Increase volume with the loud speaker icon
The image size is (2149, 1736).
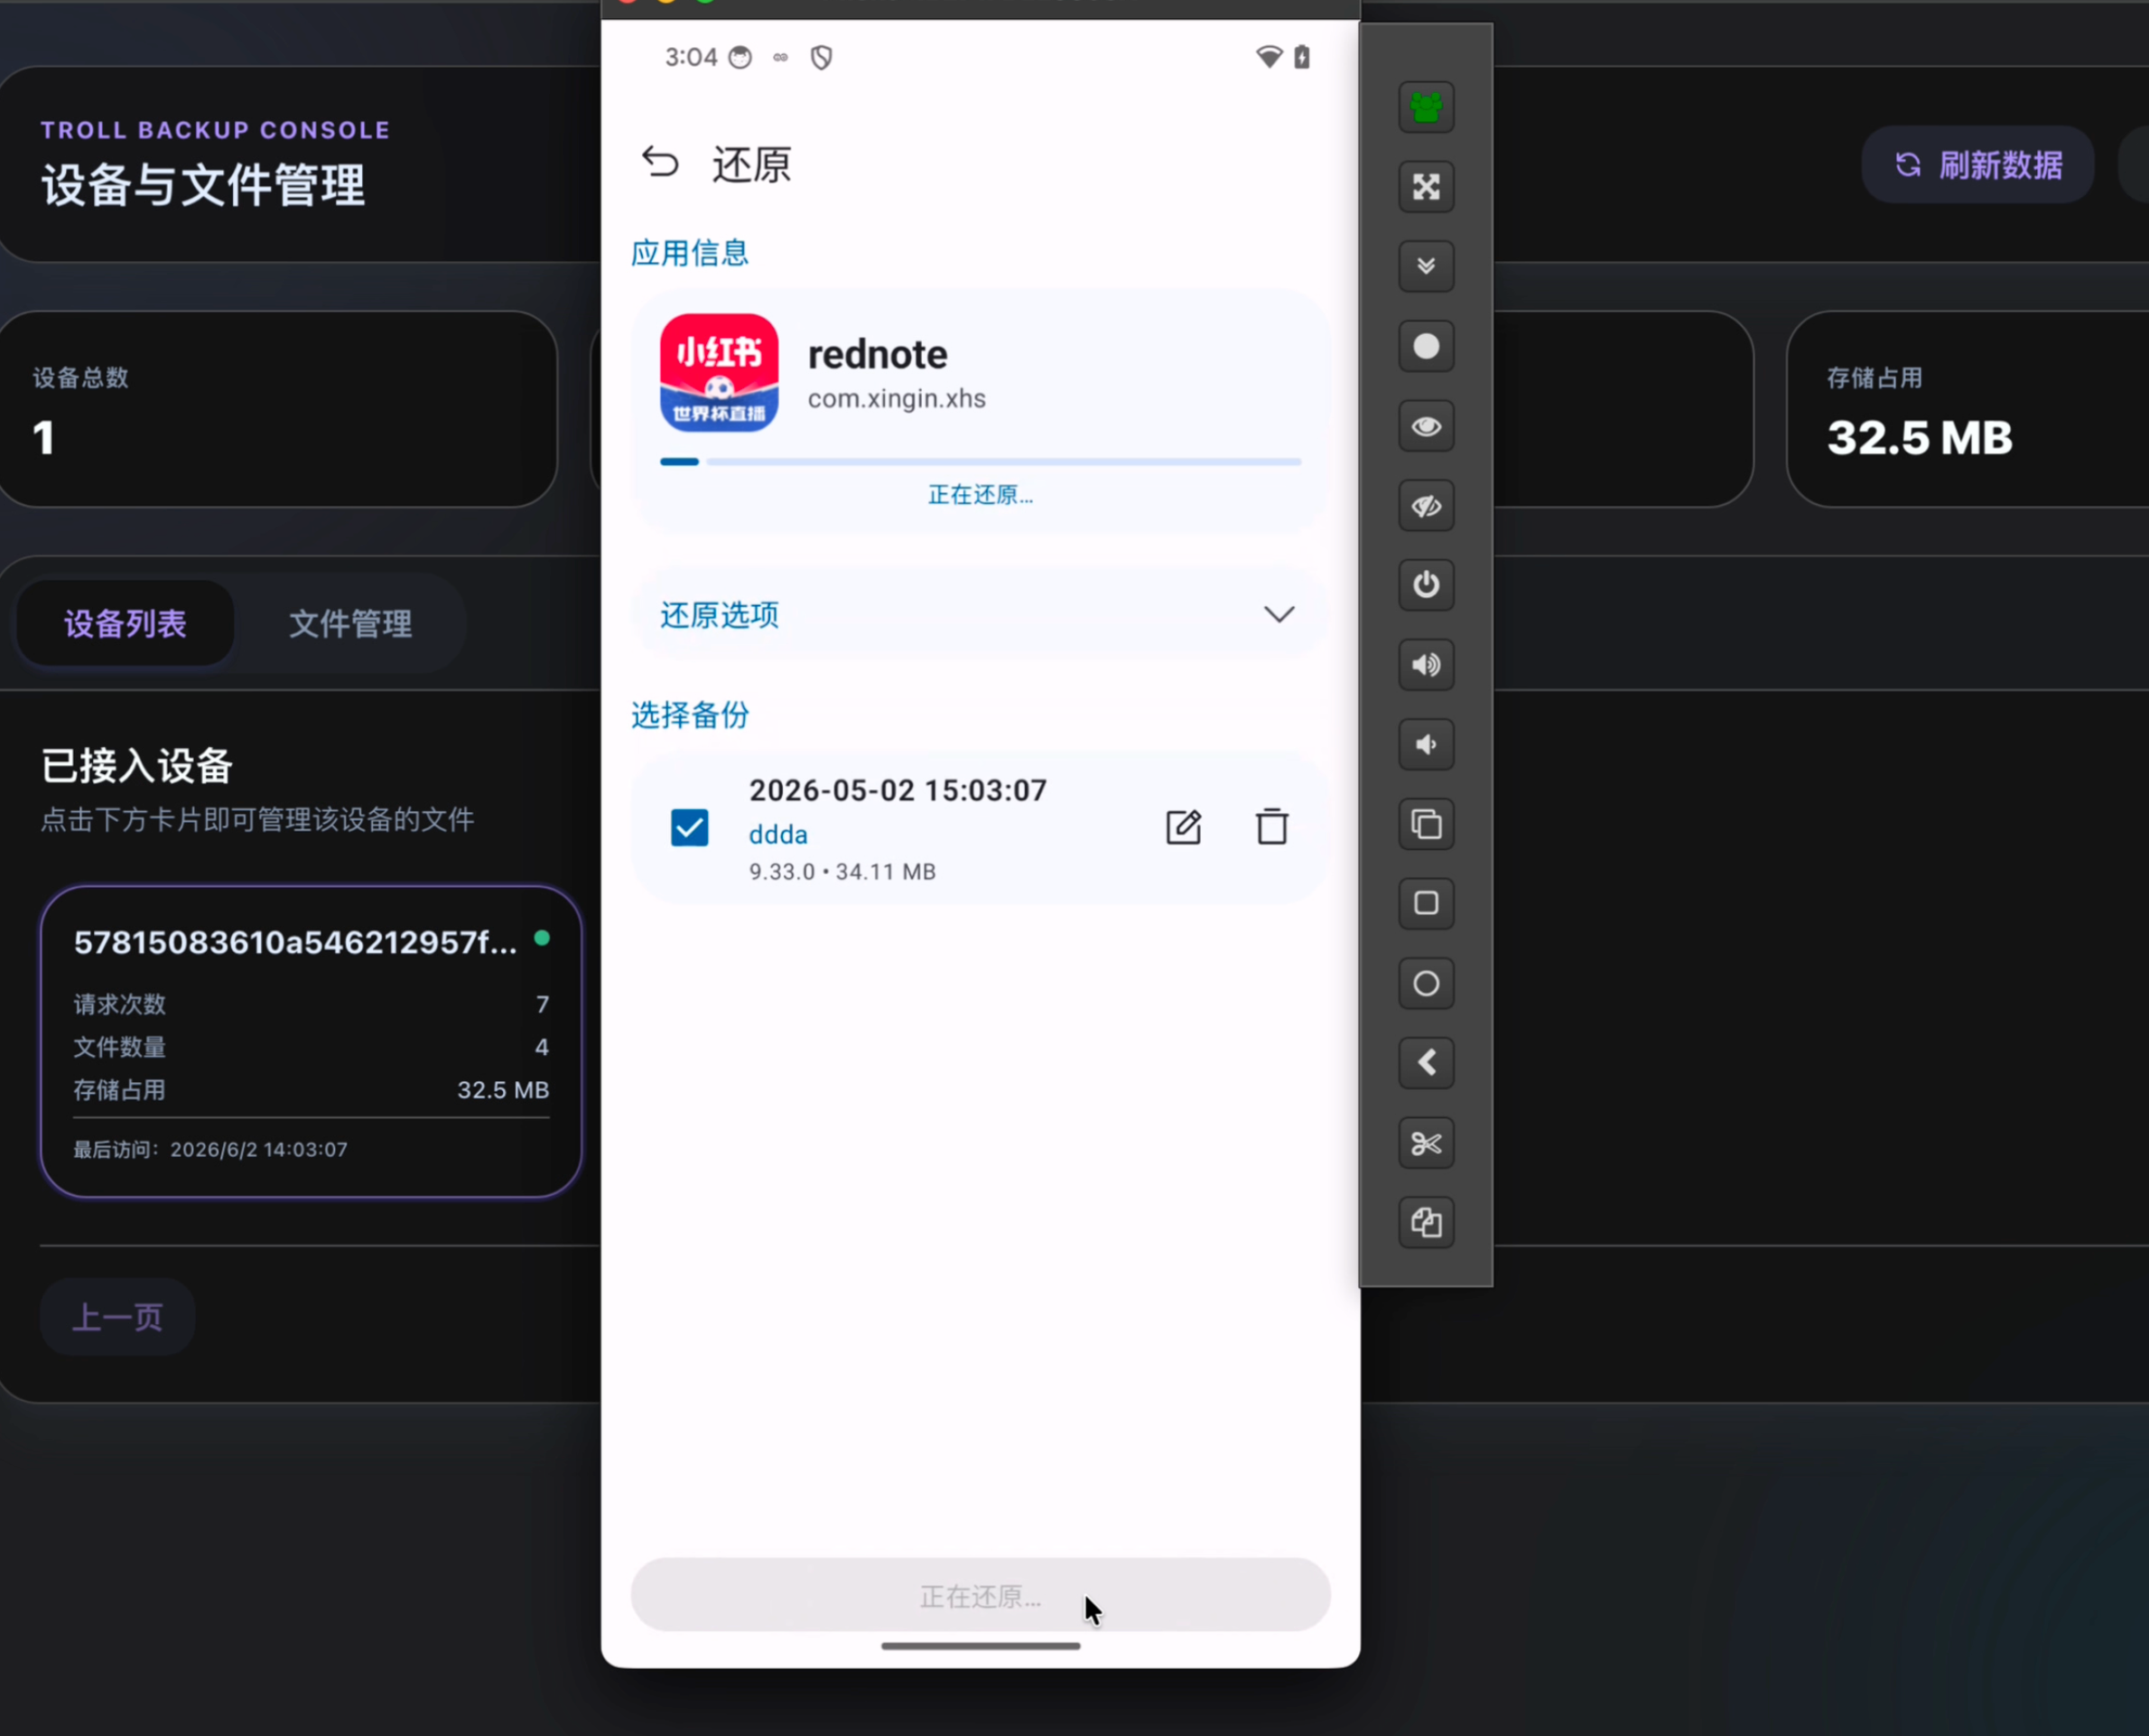[1426, 665]
